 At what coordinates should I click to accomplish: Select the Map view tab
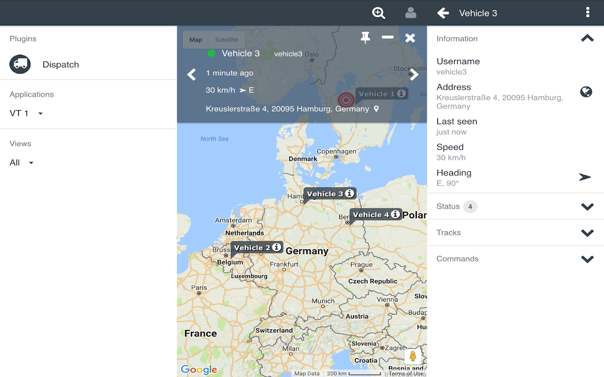click(196, 40)
